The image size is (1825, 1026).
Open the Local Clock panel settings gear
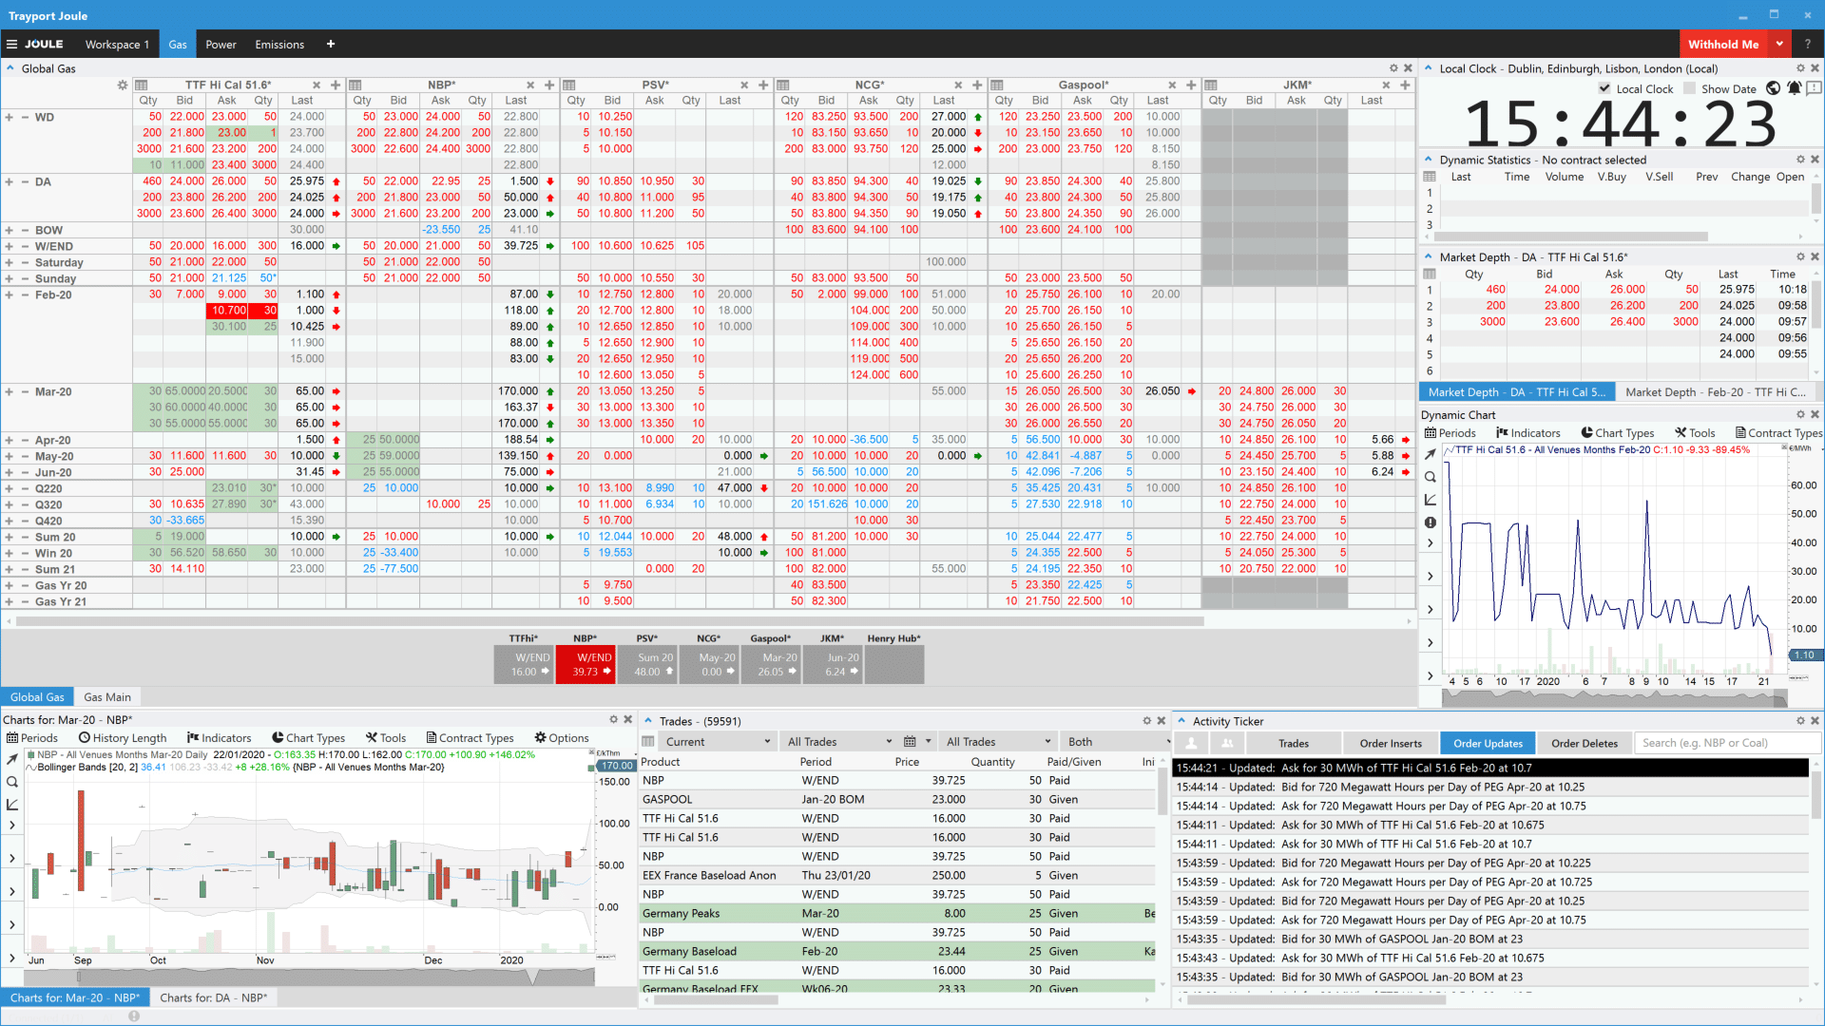tap(1799, 68)
